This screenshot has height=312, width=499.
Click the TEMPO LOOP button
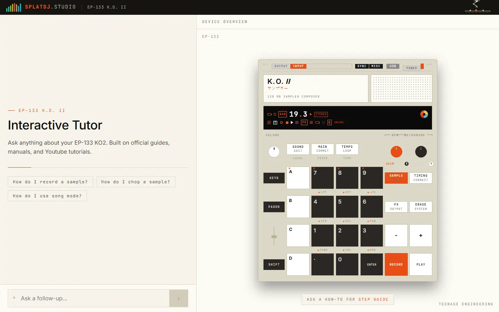click(347, 149)
